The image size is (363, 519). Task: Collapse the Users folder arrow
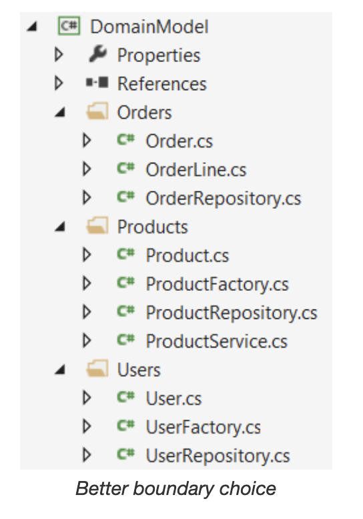[x=60, y=370]
